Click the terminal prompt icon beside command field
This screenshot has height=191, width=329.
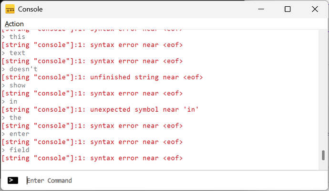[13, 180]
